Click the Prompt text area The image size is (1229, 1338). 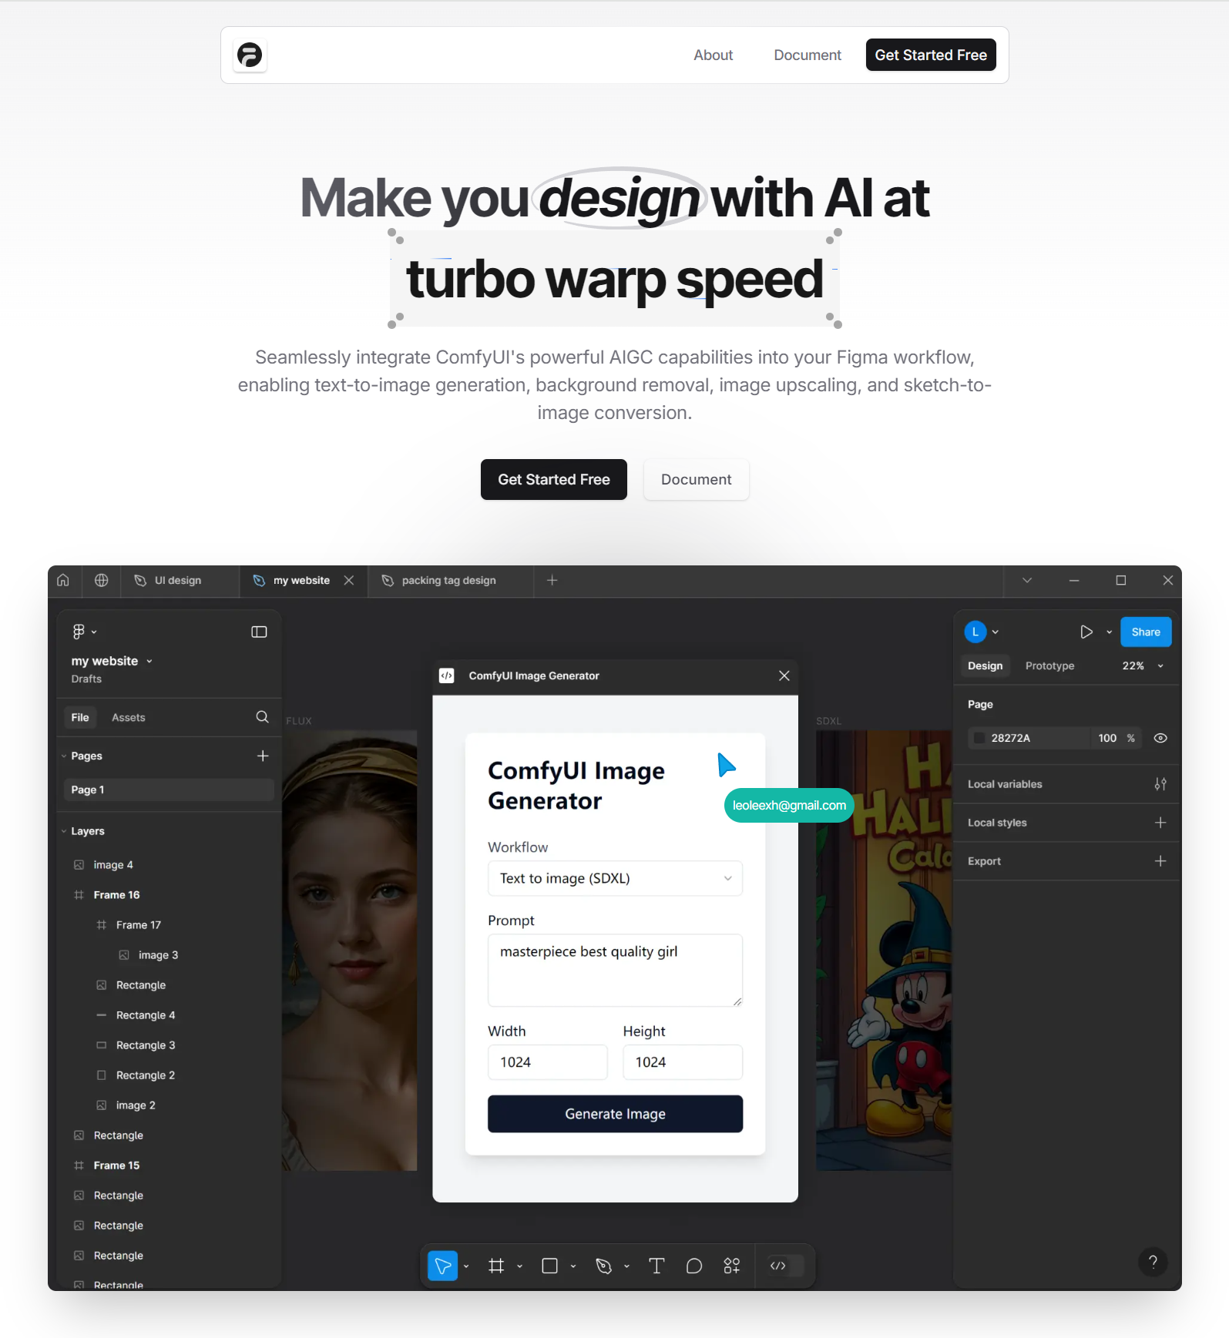615,971
